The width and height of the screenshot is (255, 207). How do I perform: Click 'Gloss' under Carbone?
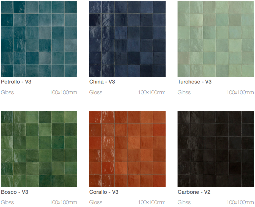pyautogui.click(x=184, y=202)
